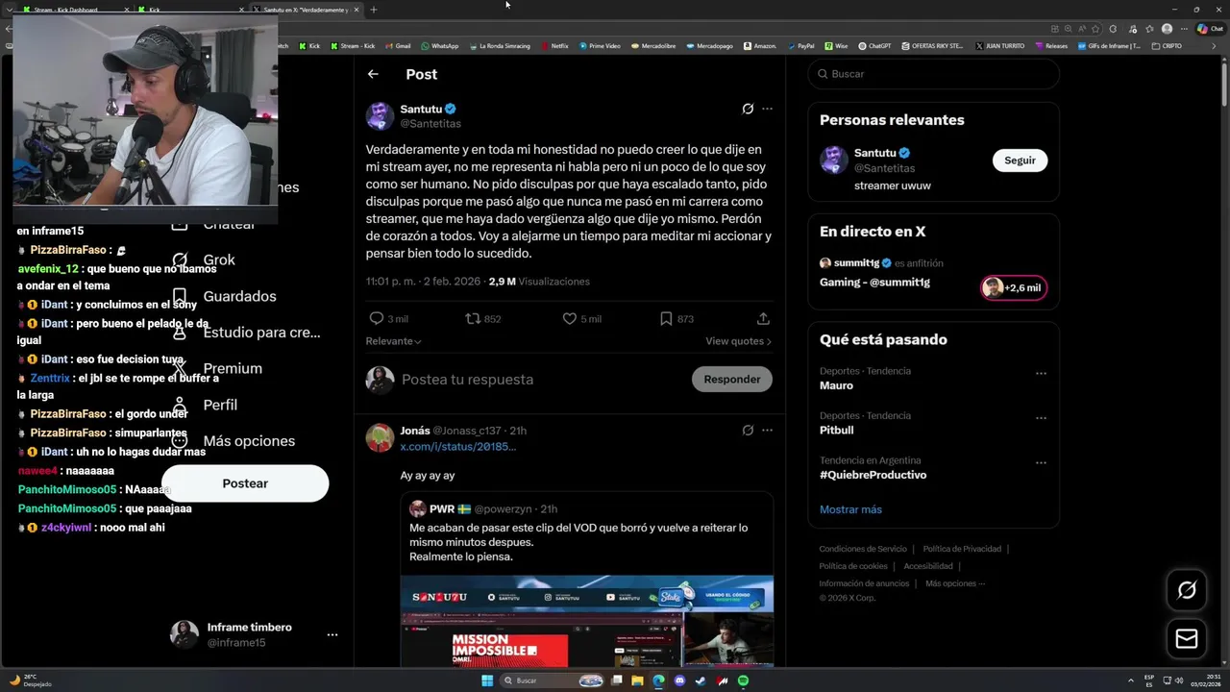Expand the Relevante sort dropdown
The width and height of the screenshot is (1230, 692).
(393, 341)
